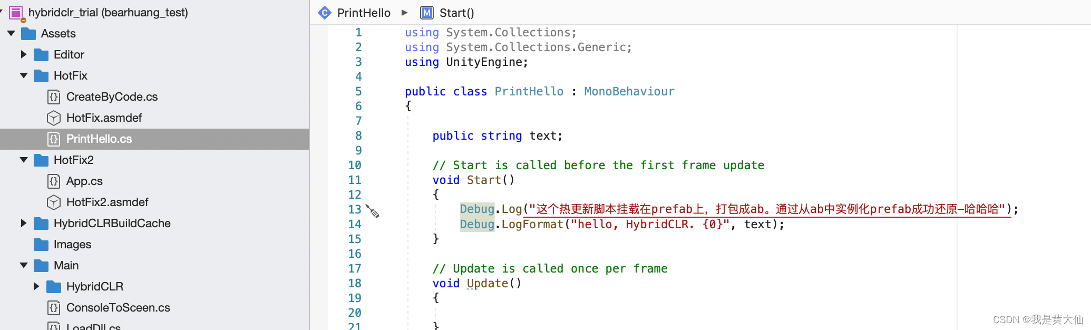Select Start() in the breadcrumb bar
1091x330 pixels.
click(x=456, y=13)
